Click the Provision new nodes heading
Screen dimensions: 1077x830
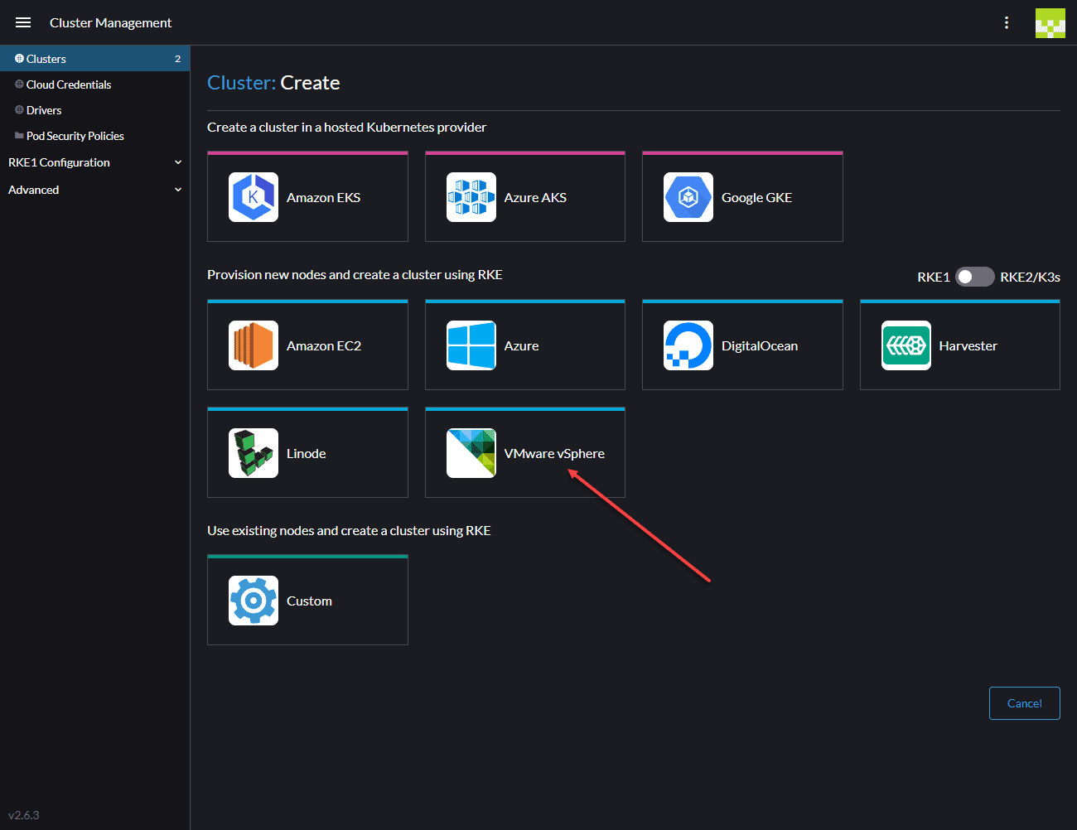(x=355, y=274)
